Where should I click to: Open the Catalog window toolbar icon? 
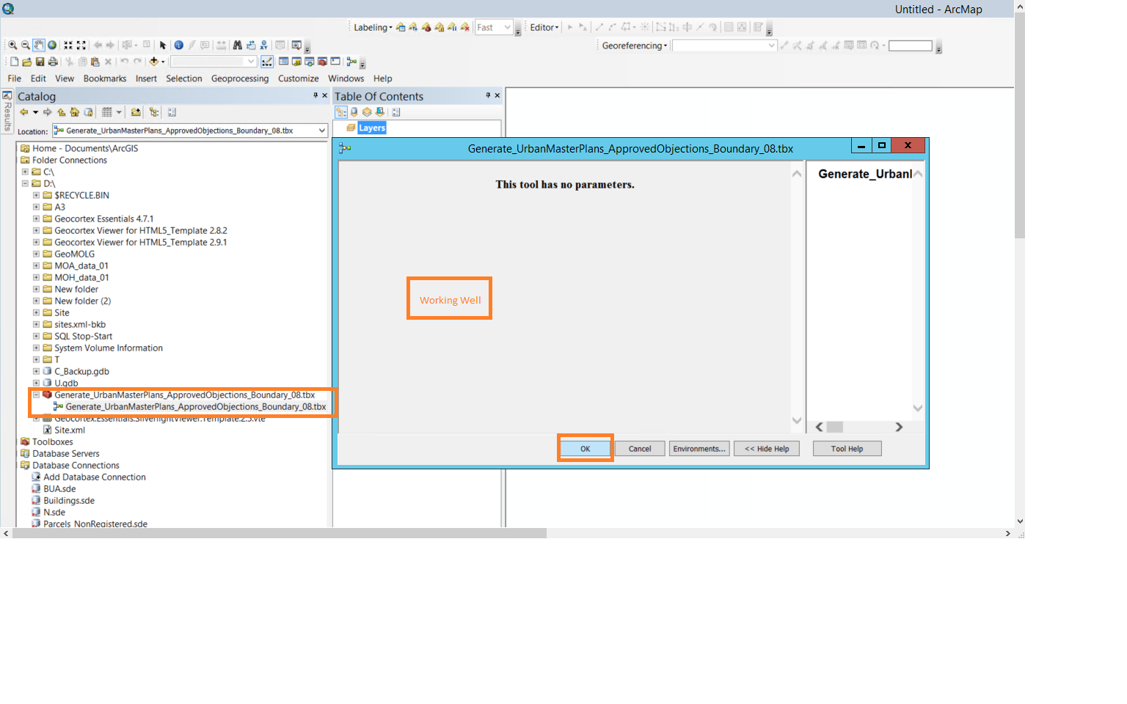[x=296, y=62]
